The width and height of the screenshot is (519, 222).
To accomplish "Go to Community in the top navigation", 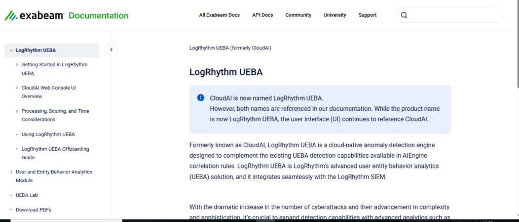I will (x=298, y=15).
